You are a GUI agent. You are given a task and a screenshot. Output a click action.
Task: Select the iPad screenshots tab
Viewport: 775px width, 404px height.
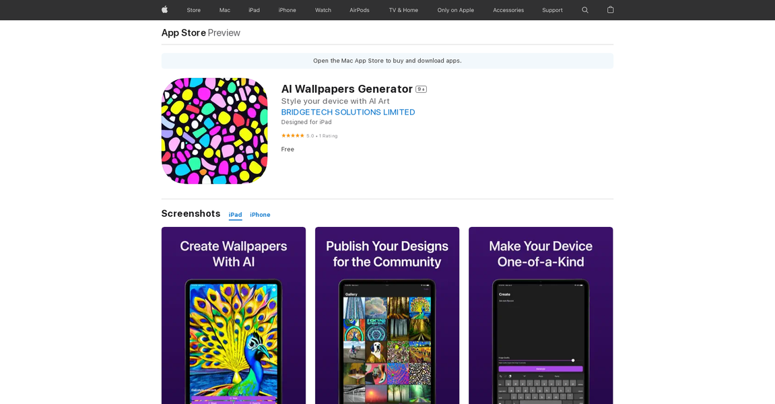(235, 215)
